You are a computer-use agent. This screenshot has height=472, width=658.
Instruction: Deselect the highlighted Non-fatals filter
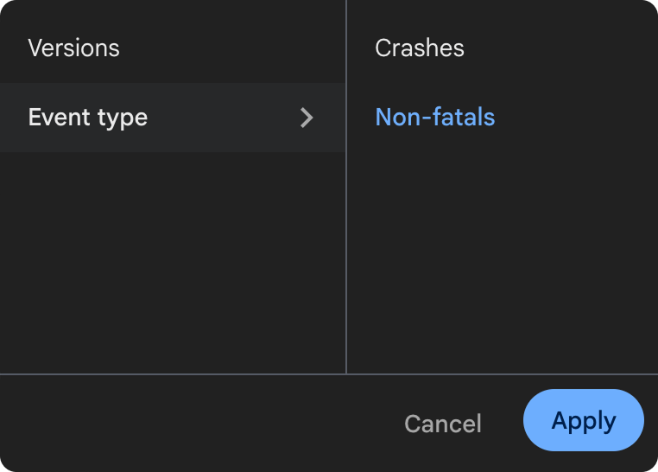pyautogui.click(x=435, y=117)
